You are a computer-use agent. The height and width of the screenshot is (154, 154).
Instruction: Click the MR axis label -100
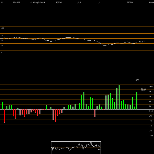coord(151,136)
